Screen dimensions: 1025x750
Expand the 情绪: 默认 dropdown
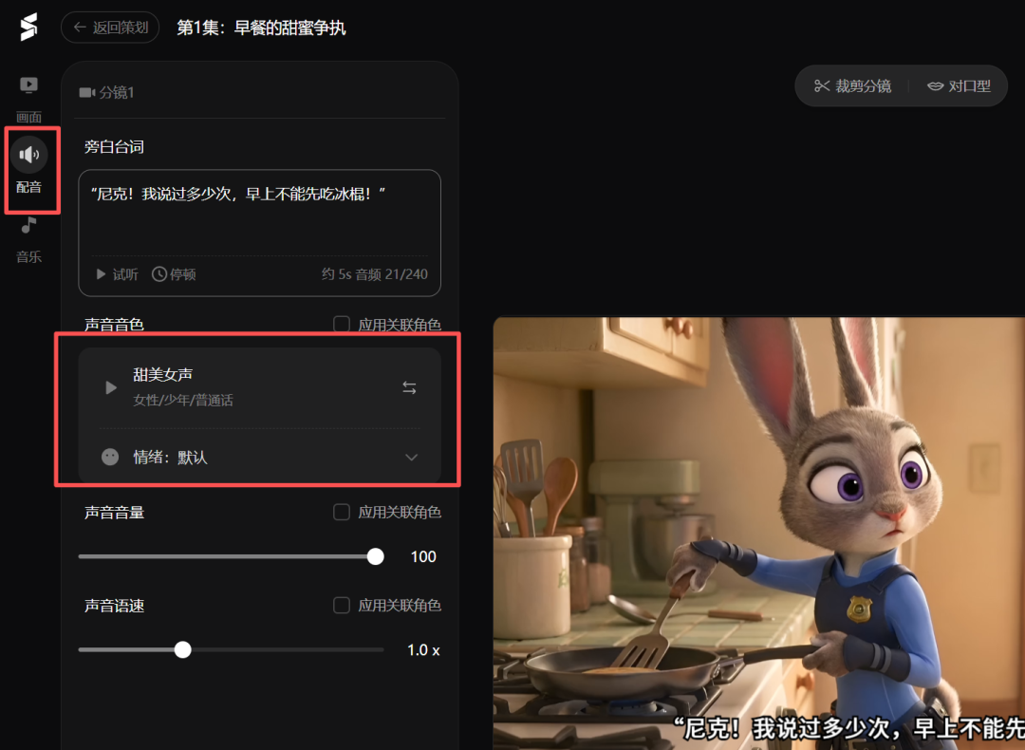click(x=411, y=457)
